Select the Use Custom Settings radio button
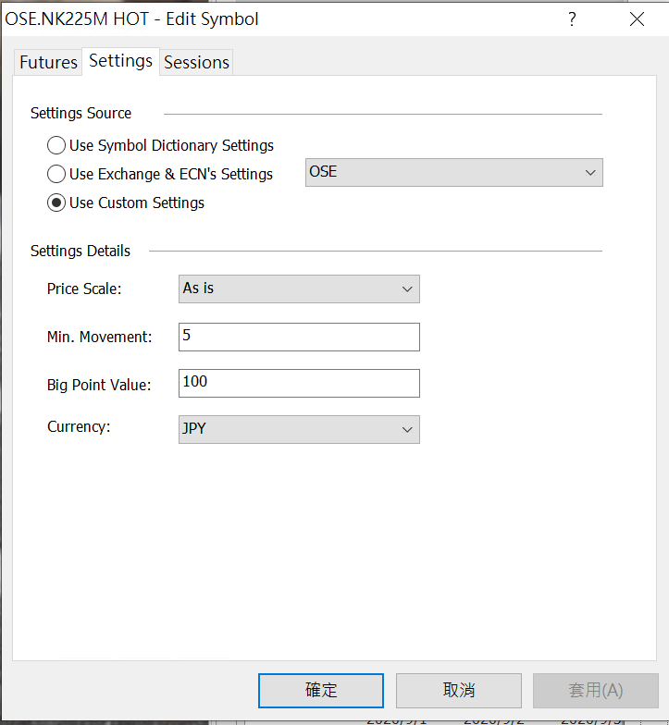669x725 pixels. (56, 203)
